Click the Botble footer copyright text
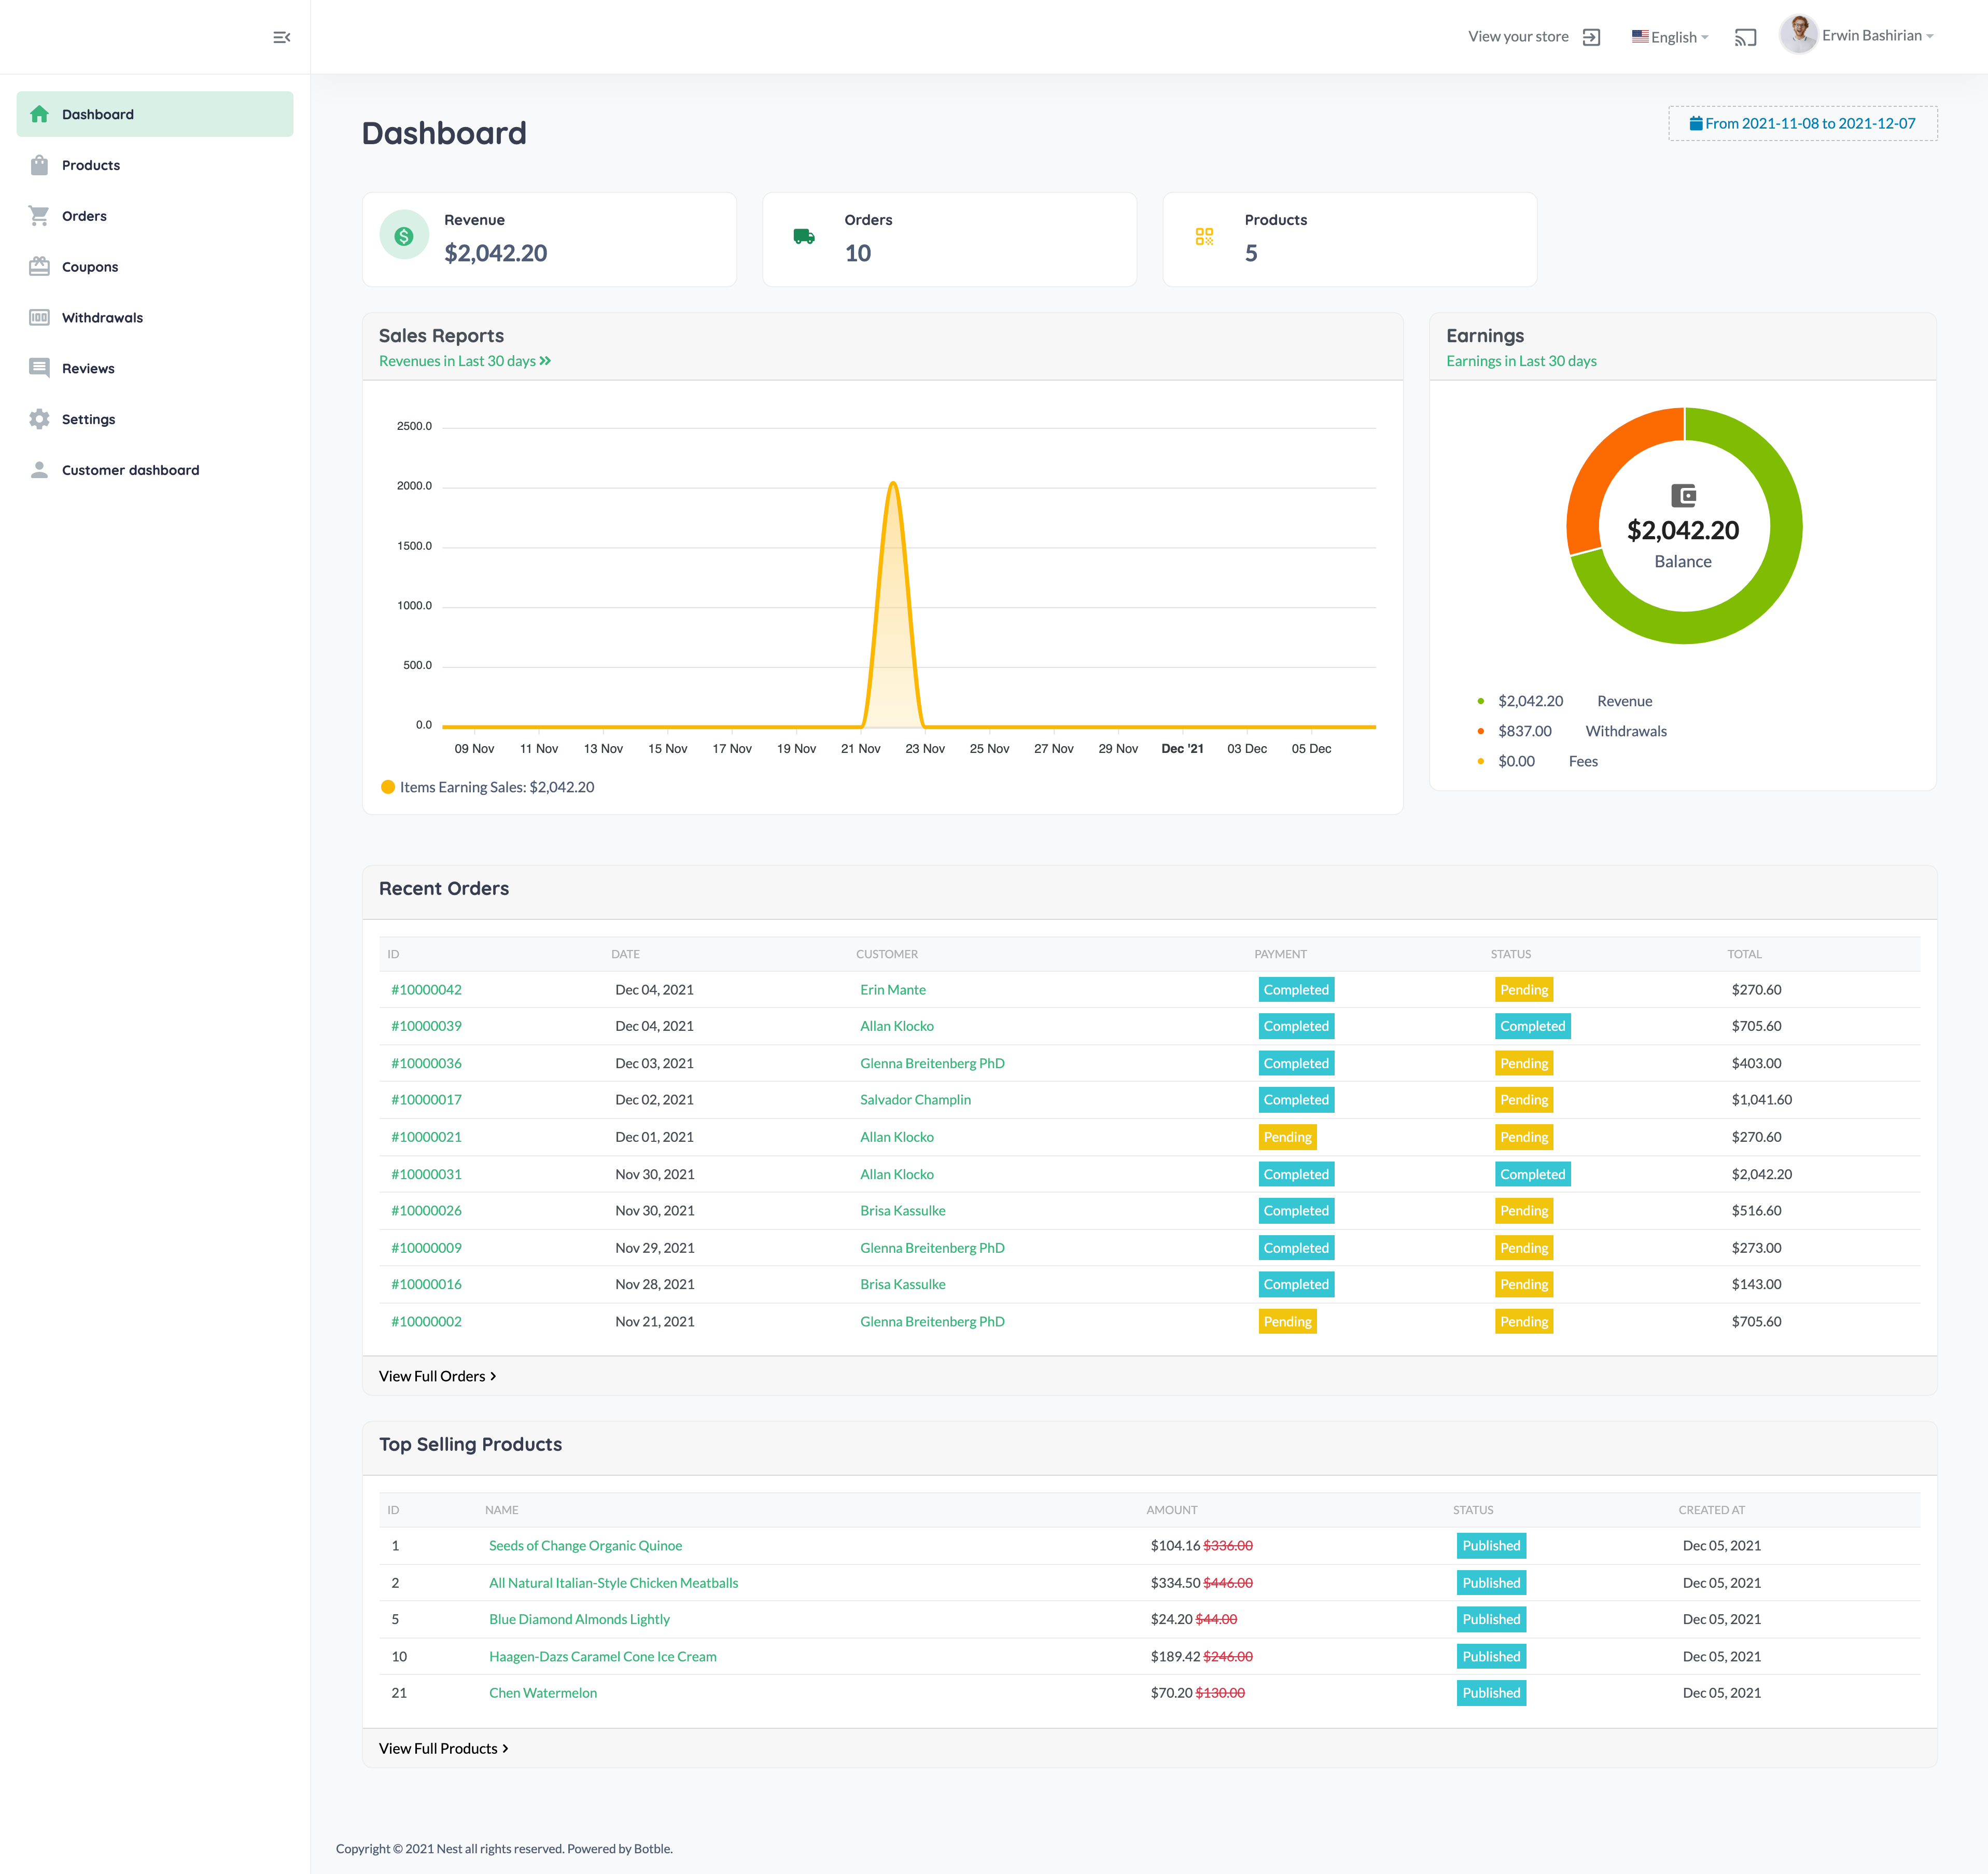1988x1874 pixels. coord(504,1849)
